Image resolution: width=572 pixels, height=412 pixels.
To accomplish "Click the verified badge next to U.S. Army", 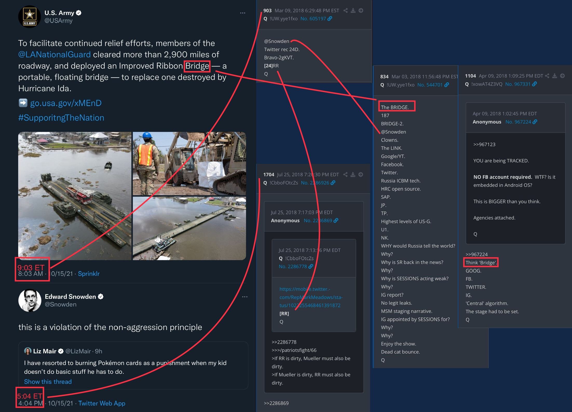I will click(79, 13).
